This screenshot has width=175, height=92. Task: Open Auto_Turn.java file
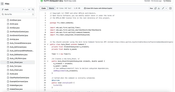pos(15,66)
